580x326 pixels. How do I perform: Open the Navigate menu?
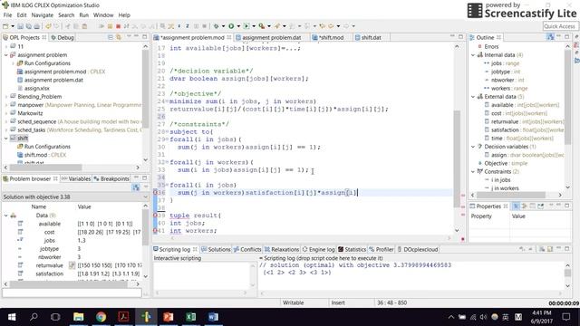tap(43, 15)
